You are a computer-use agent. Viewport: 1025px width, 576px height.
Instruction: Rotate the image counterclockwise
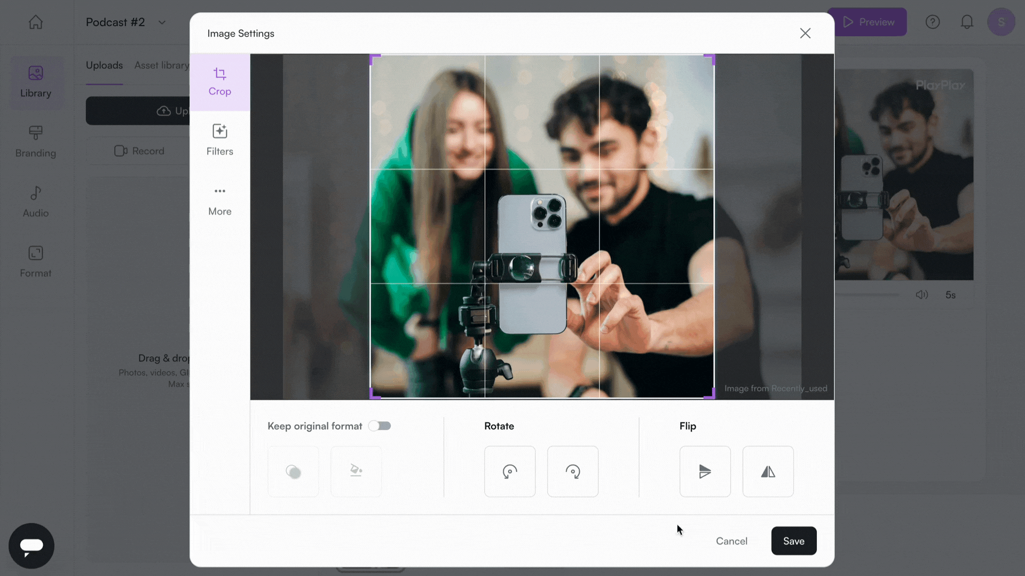[509, 471]
